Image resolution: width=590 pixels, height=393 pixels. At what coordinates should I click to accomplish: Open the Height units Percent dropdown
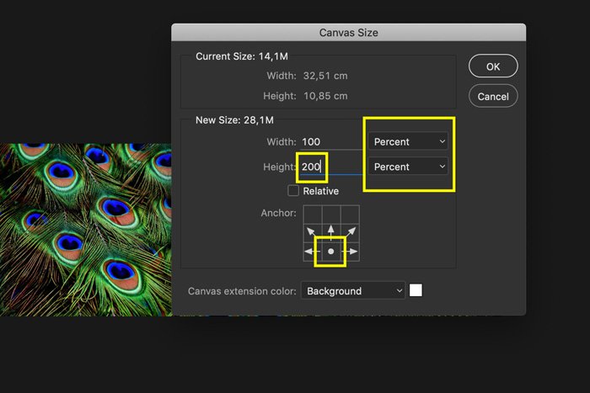point(409,167)
